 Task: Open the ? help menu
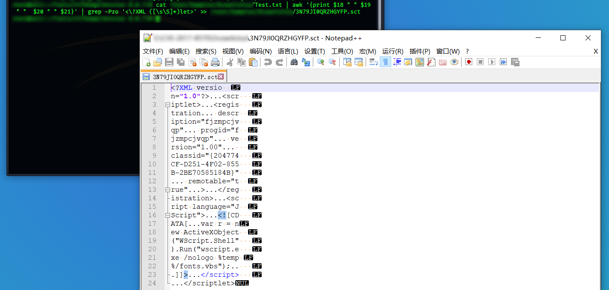[468, 51]
